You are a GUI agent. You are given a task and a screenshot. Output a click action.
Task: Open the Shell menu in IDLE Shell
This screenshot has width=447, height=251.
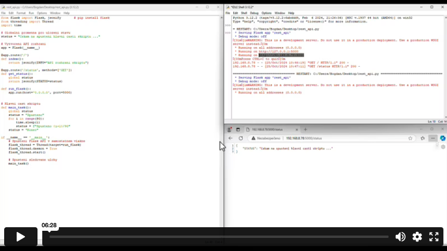(245, 12)
